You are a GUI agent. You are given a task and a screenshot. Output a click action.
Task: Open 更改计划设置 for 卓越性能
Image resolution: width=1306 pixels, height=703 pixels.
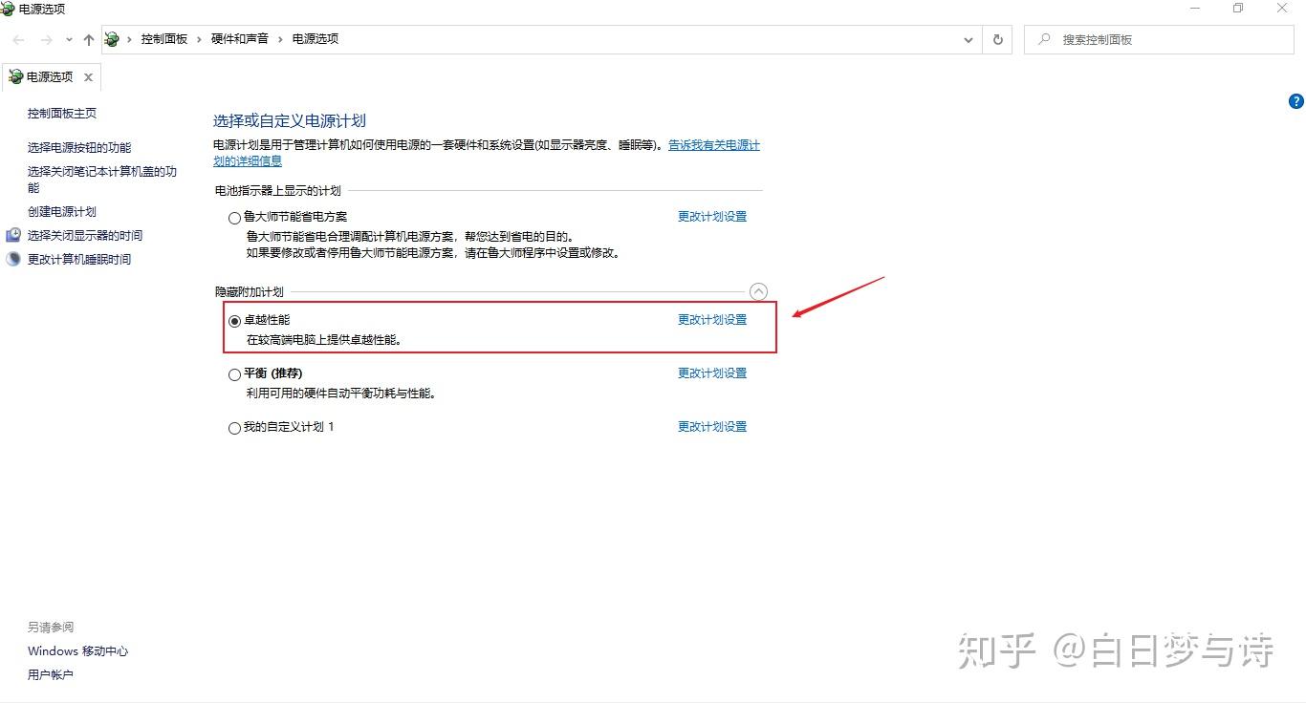click(x=711, y=319)
